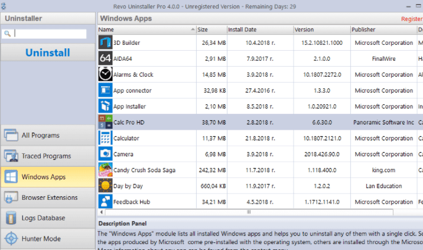Select the Alarms & Clock row name
Viewport: 423px width, 250px height.
point(134,74)
